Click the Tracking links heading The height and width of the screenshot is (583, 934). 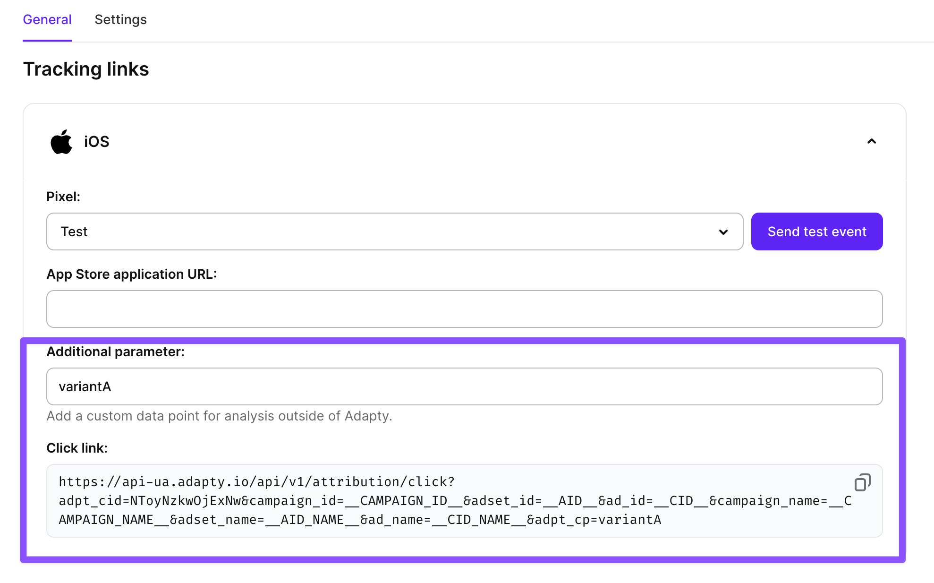point(86,69)
